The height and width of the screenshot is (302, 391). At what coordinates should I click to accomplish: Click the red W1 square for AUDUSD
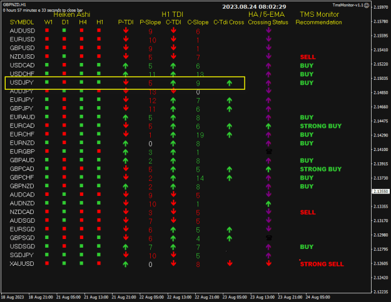click(x=47, y=31)
